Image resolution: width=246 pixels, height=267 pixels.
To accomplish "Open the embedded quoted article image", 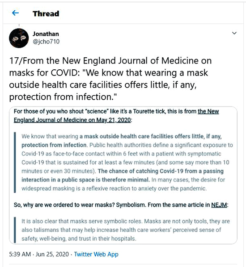I will (x=123, y=175).
